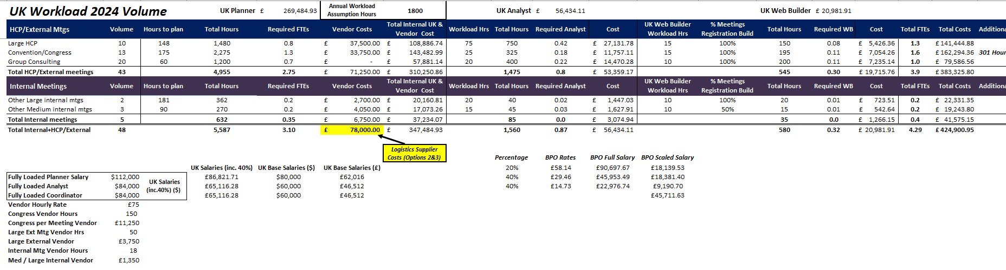
Task: Click the 'Total Internal+HCP/External' label
Action: click(49, 130)
